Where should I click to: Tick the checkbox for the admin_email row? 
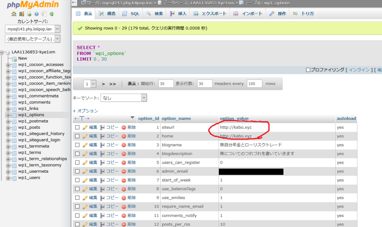[77, 171]
